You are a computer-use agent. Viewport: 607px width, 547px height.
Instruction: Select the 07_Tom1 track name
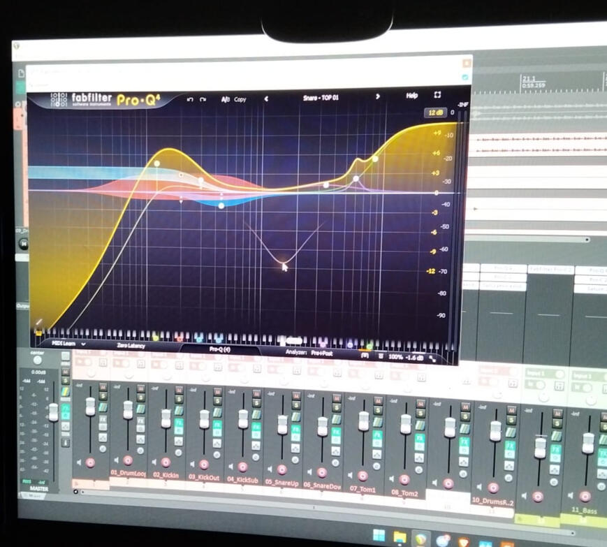click(363, 489)
